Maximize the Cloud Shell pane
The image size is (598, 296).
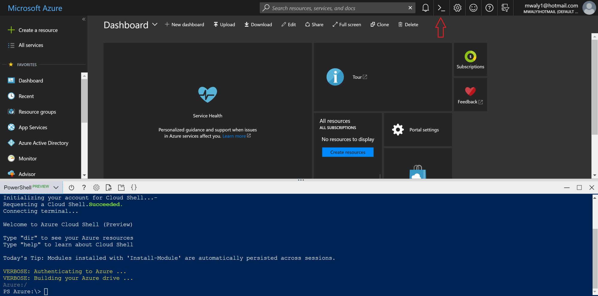tap(579, 188)
